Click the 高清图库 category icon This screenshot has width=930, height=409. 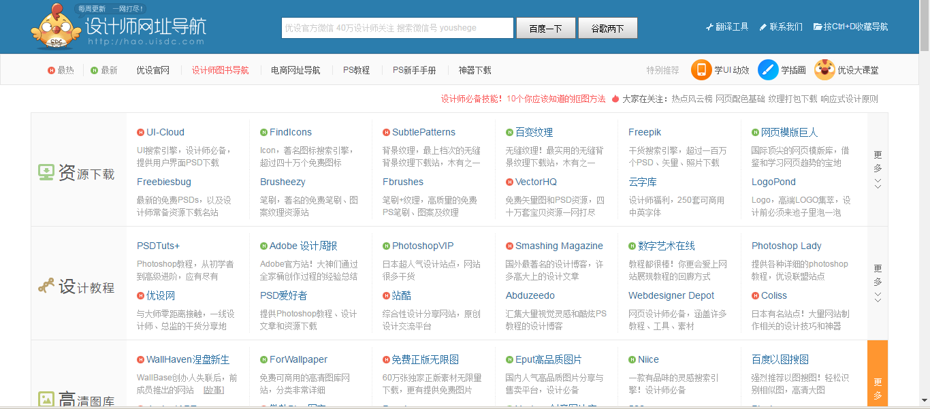click(x=46, y=399)
